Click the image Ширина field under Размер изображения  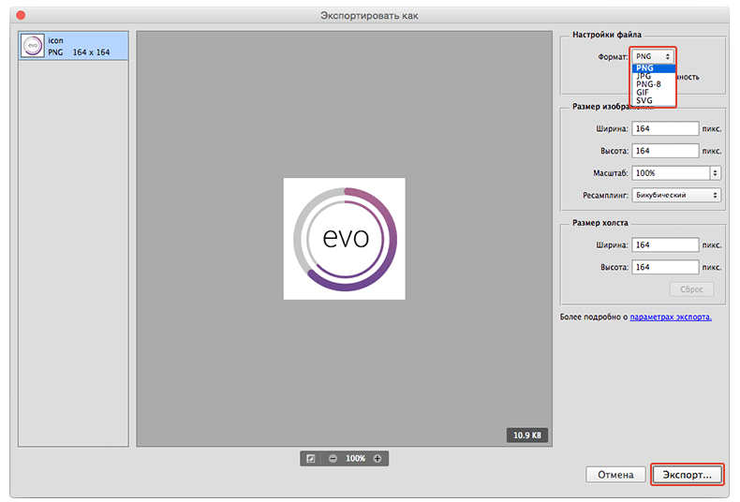point(665,128)
